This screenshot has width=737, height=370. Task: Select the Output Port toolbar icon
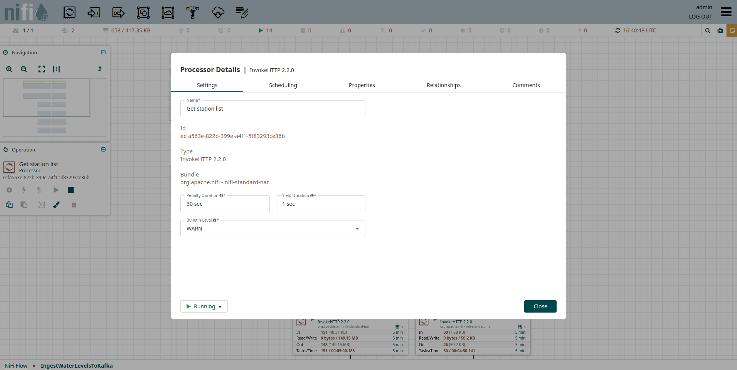tap(118, 13)
